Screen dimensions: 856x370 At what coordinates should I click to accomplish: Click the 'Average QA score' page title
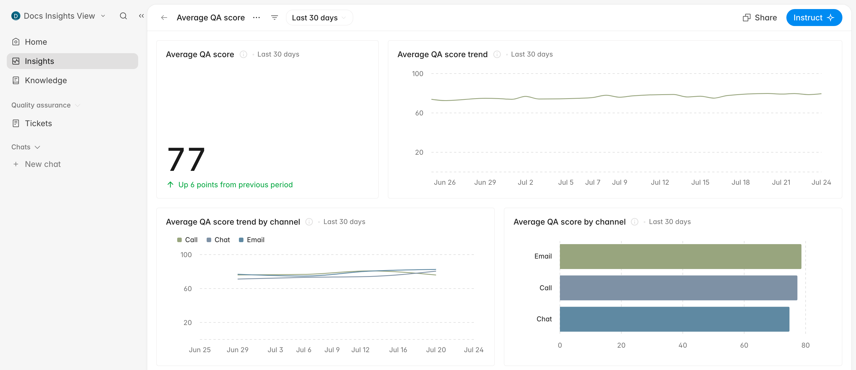(x=211, y=18)
